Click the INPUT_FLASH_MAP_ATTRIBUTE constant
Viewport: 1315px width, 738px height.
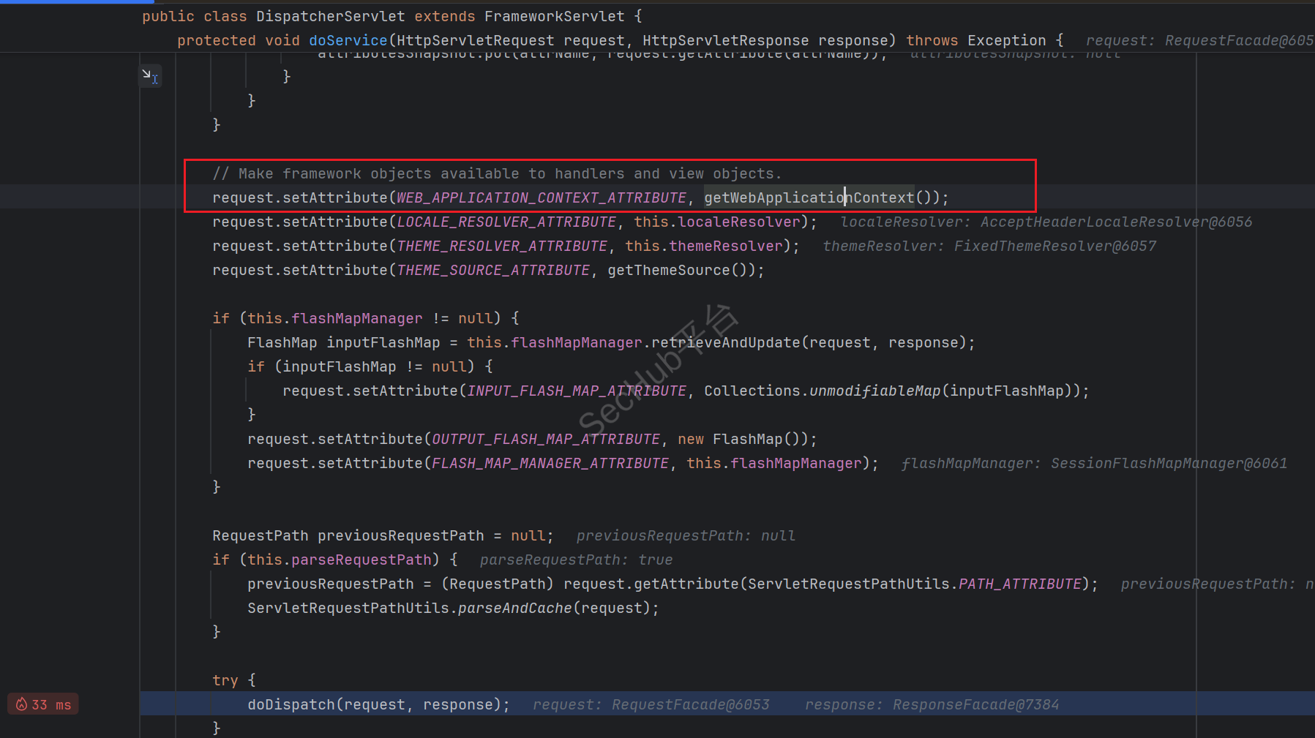click(577, 391)
